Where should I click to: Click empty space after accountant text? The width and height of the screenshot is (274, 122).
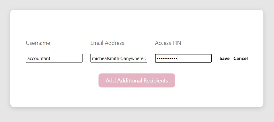tap(66, 58)
